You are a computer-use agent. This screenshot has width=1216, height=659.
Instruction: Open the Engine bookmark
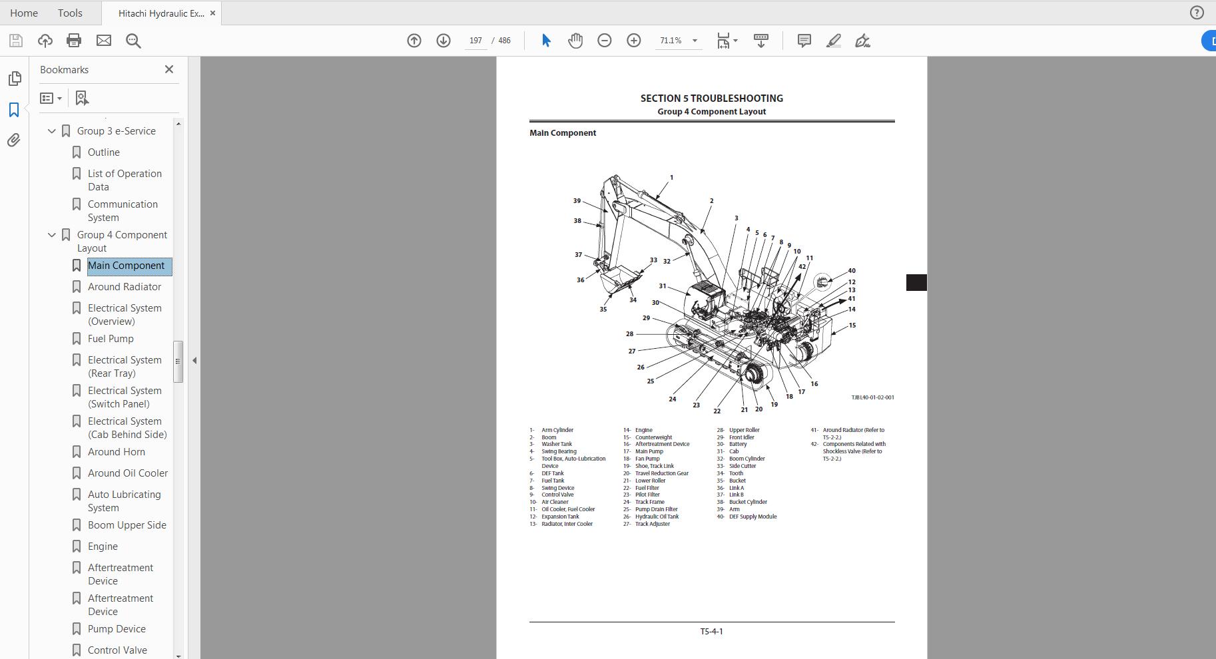point(103,547)
